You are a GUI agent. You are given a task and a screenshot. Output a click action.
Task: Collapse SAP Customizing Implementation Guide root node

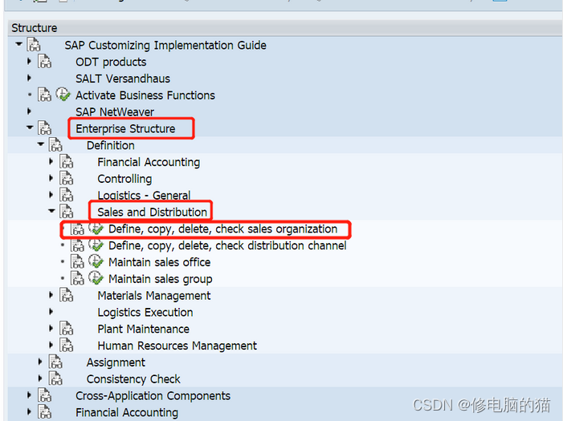(x=18, y=44)
